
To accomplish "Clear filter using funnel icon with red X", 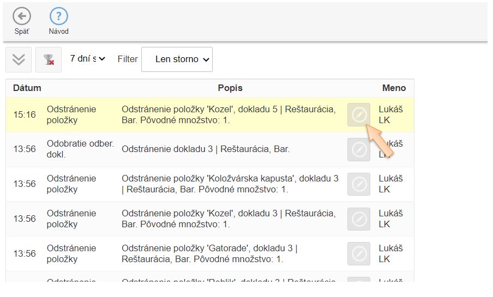I will 49,59.
